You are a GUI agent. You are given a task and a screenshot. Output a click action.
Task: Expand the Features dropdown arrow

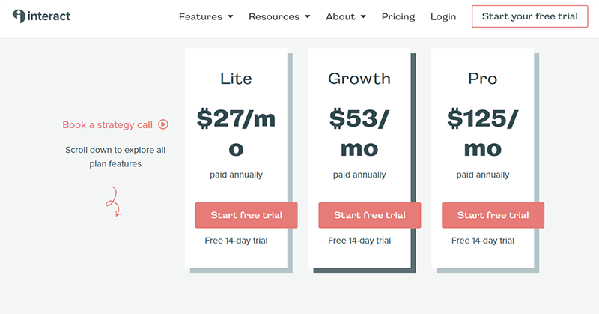(x=231, y=16)
